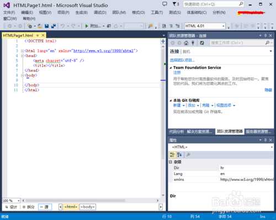Click the plus split icon above editor scrollbar
Image resolution: width=276 pixels, height=220 pixels.
[x=163, y=41]
